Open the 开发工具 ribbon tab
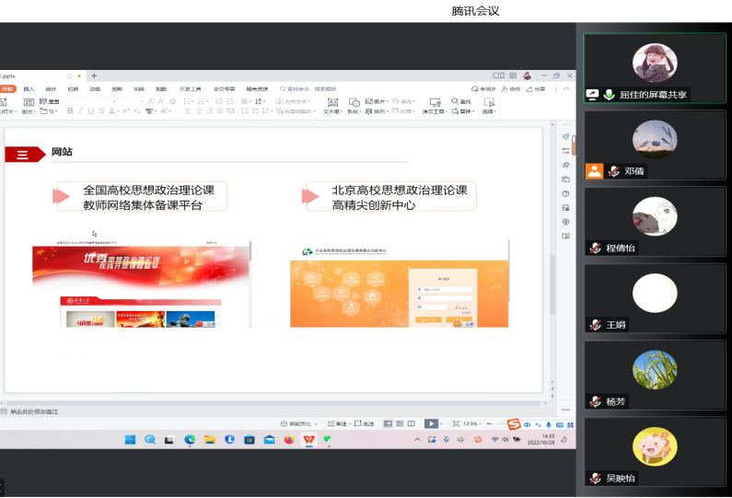732x498 pixels. coord(190,88)
